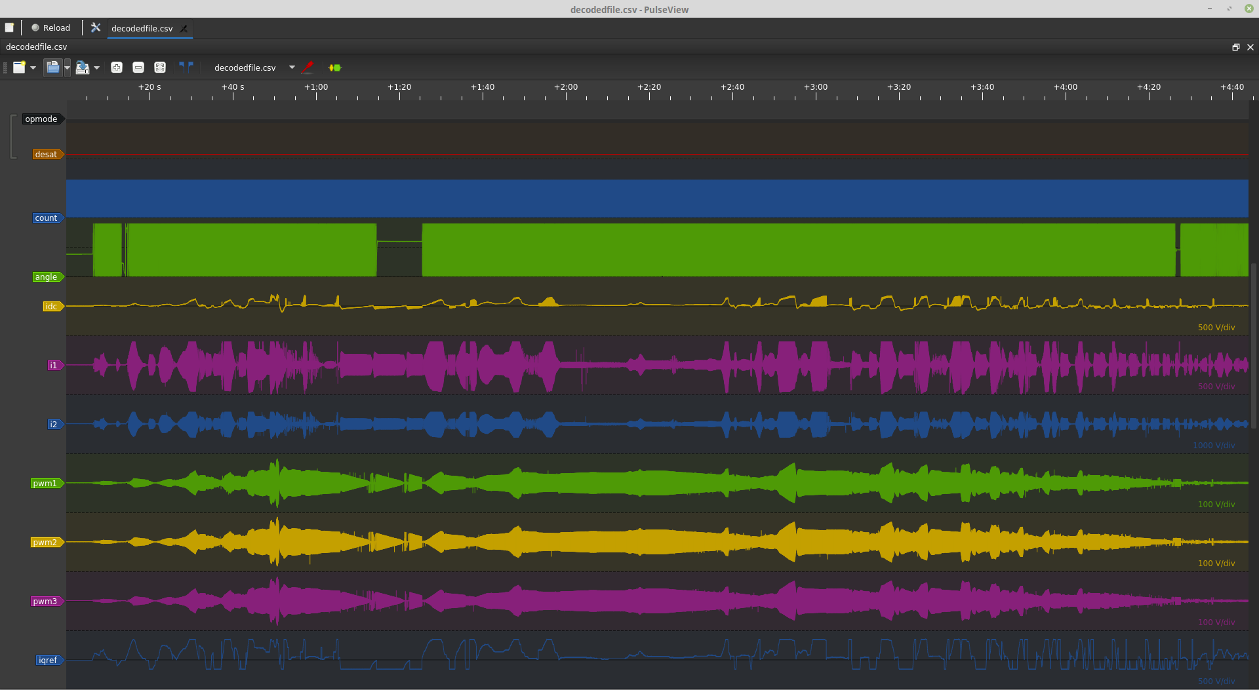Zoom in with the plus icon
1259x690 pixels.
point(117,67)
